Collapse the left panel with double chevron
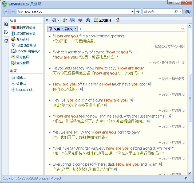 [x=47, y=20]
